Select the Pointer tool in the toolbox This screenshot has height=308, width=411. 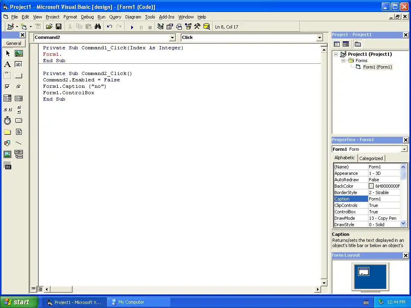tap(8, 53)
